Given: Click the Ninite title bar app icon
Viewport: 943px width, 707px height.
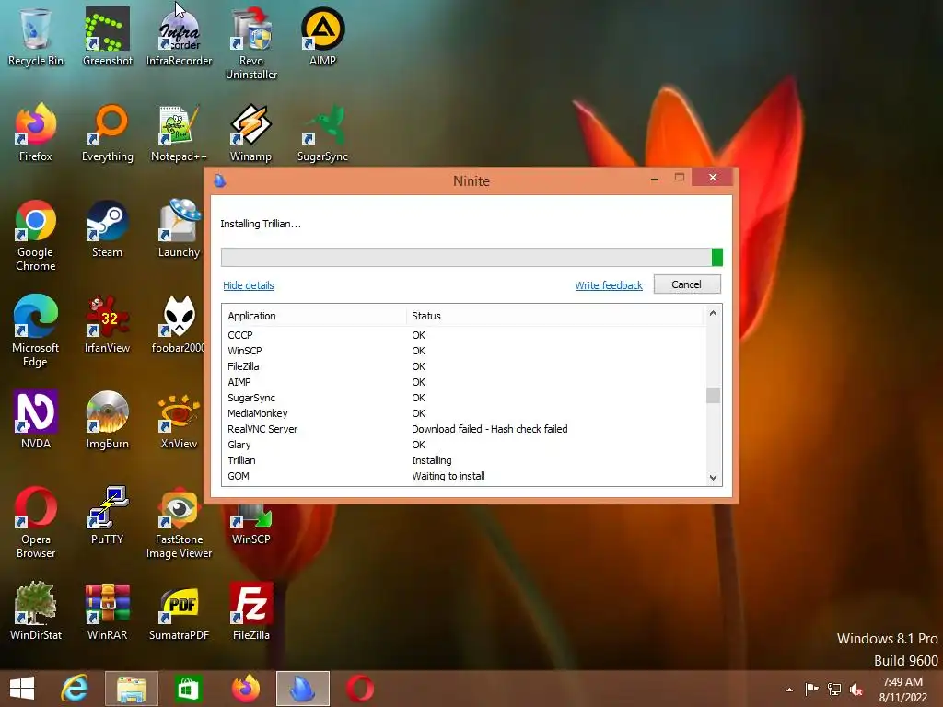Looking at the screenshot, I should tap(220, 180).
